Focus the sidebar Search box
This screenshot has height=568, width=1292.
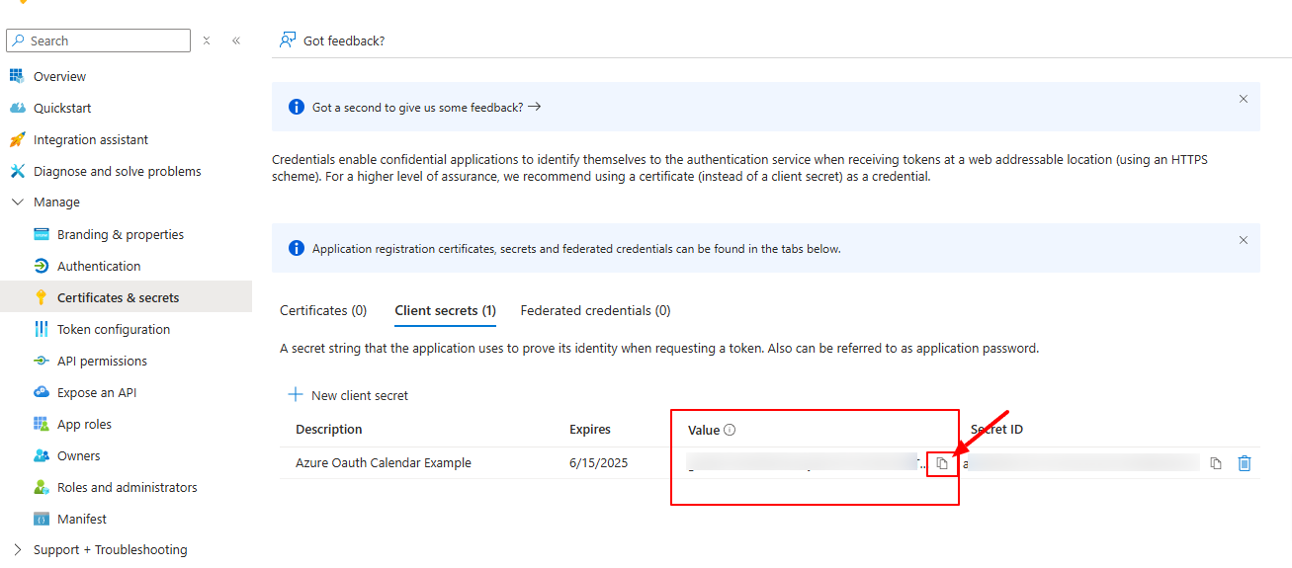[x=98, y=41]
